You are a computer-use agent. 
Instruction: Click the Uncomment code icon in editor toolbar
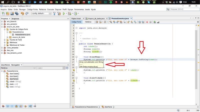pyautogui.click(x=158, y=22)
